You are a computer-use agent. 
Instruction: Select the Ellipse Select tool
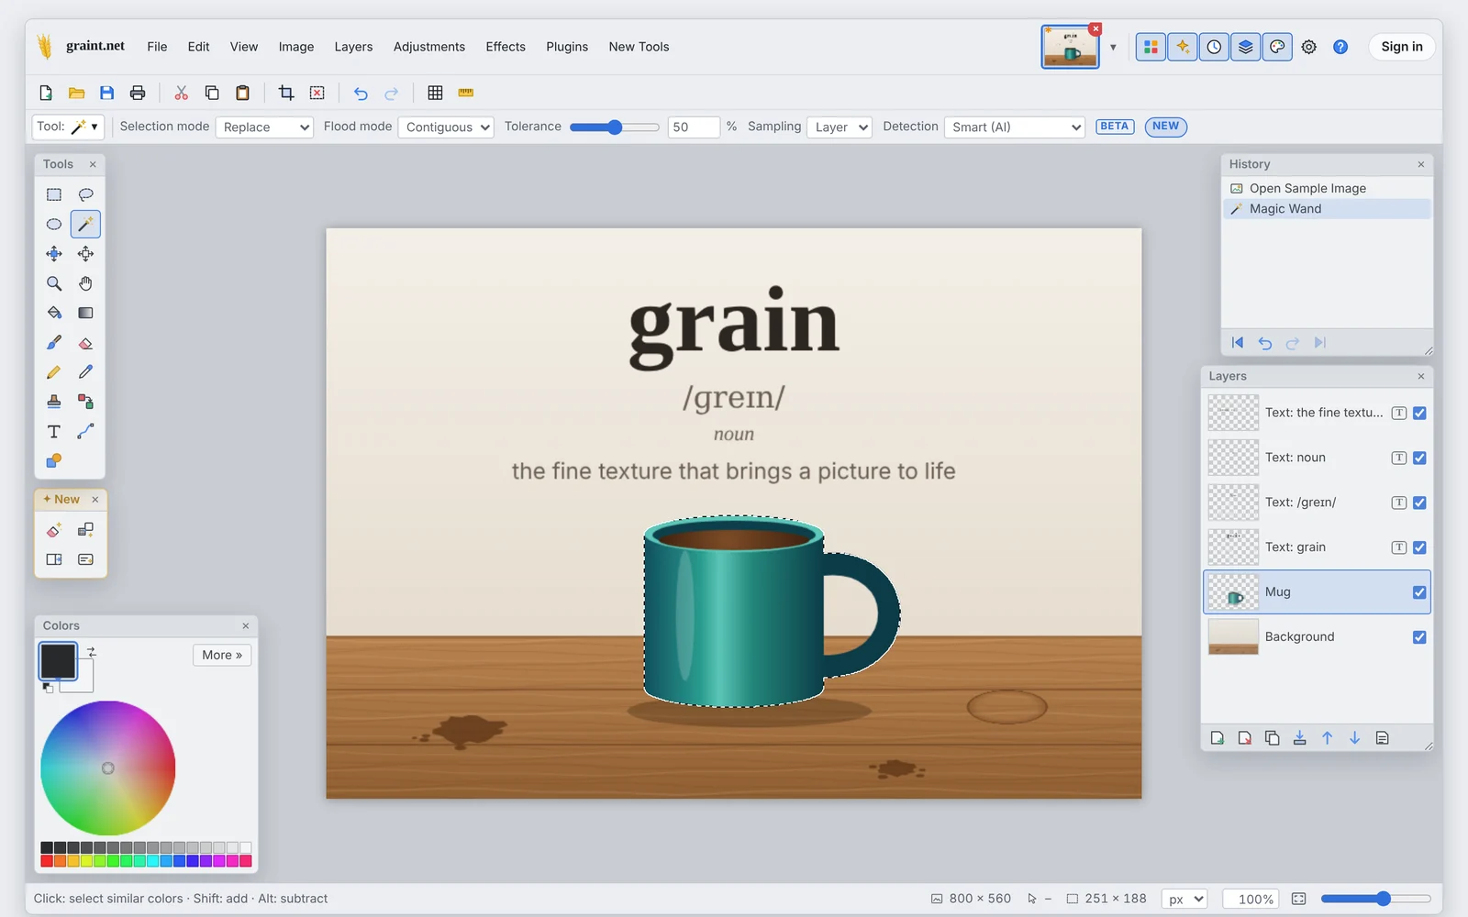tap(54, 224)
